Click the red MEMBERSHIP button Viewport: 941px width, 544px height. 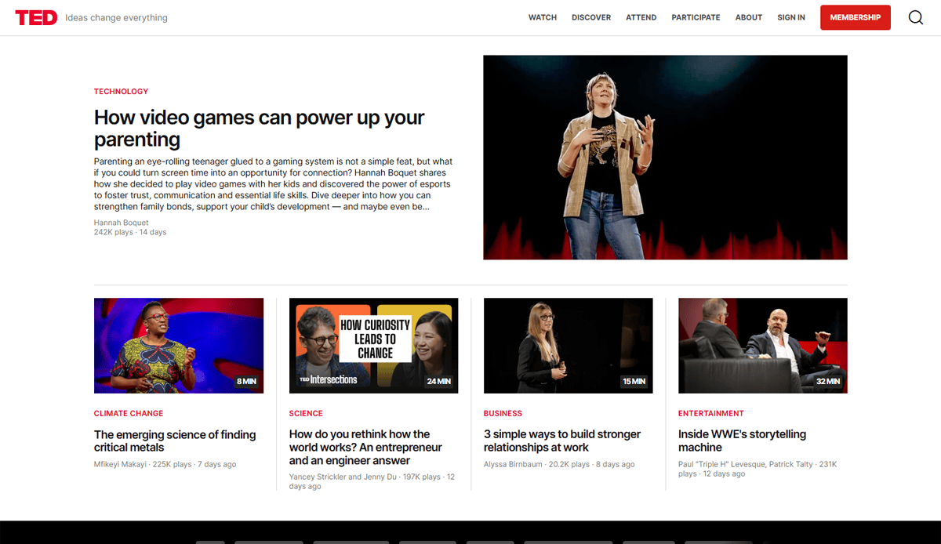tap(855, 16)
